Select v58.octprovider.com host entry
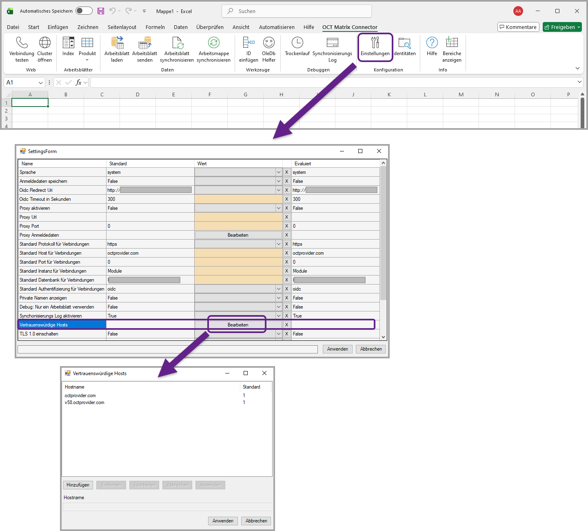Image resolution: width=588 pixels, height=531 pixels. point(84,402)
